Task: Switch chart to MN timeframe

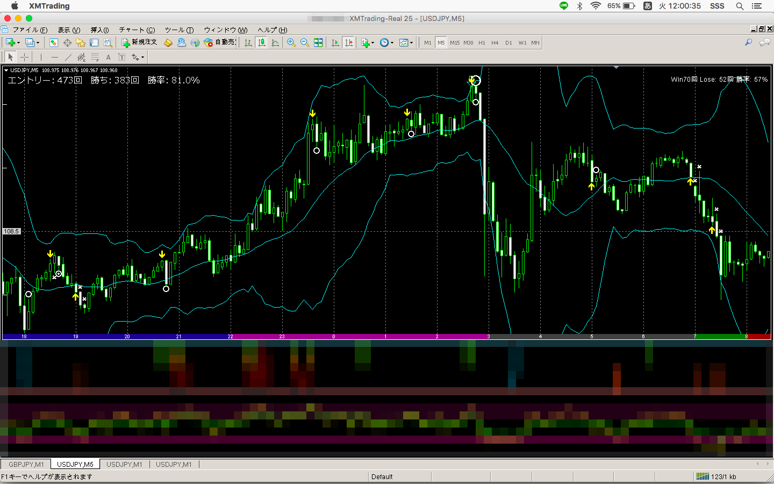Action: [535, 42]
